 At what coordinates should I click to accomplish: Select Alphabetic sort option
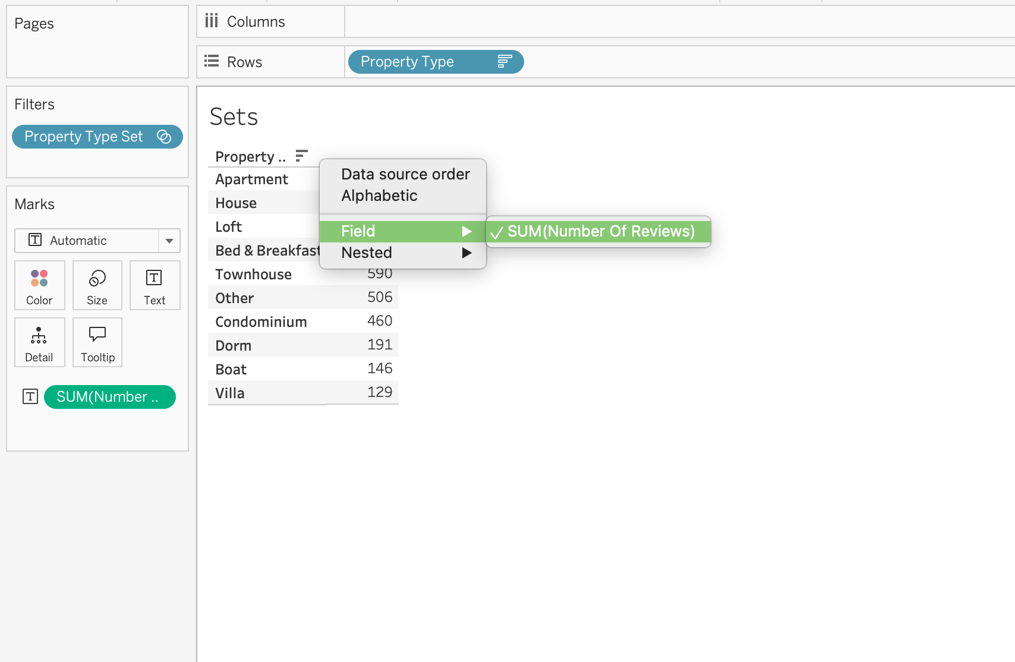[x=379, y=196]
